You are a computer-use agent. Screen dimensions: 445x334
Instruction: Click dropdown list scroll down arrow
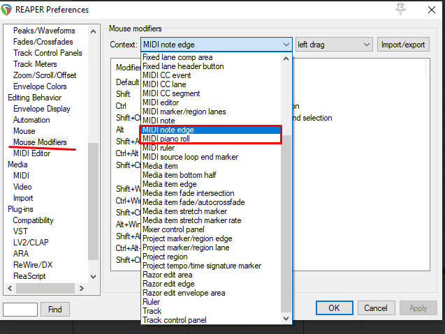pos(286,319)
